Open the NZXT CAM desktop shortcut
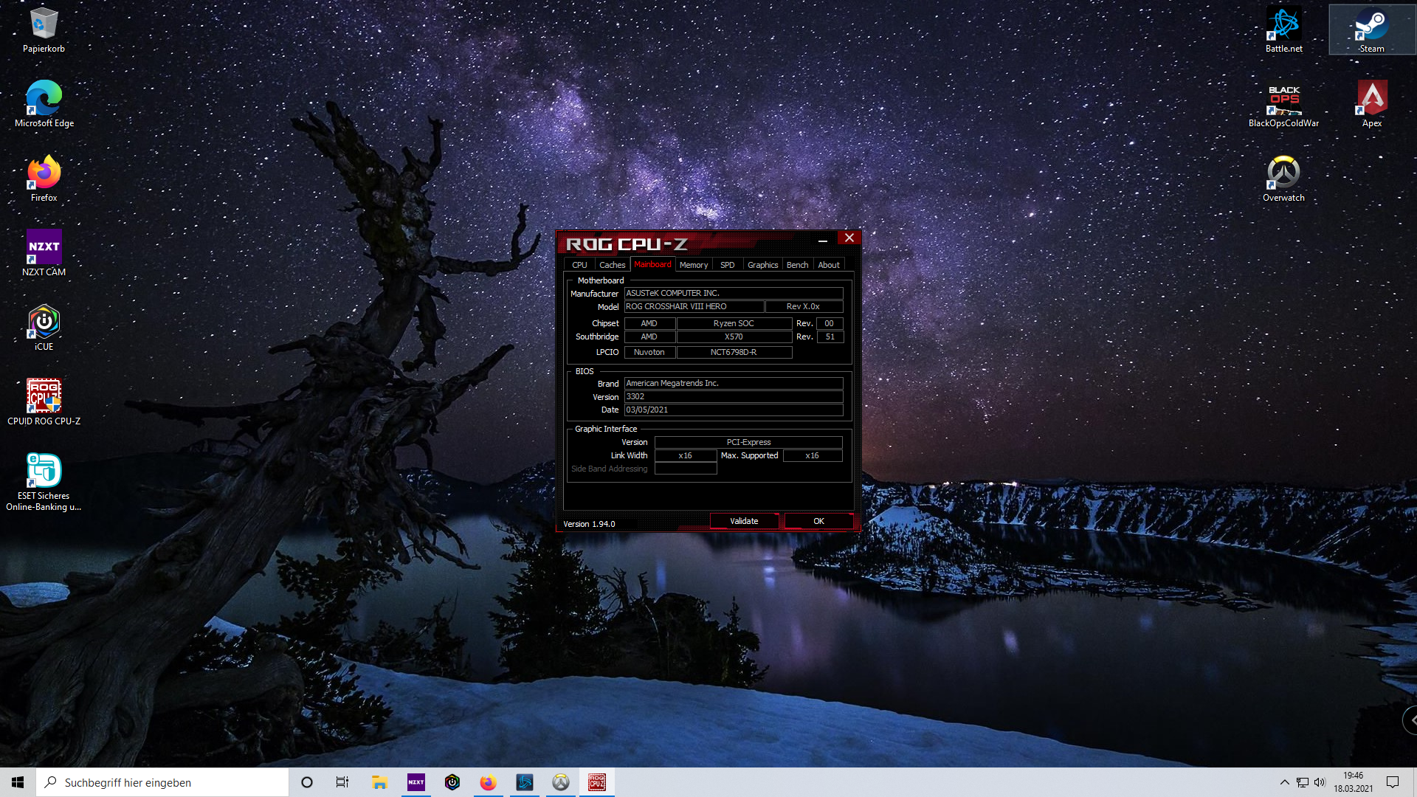Screen dimensions: 1417x797 pyautogui.click(x=44, y=252)
